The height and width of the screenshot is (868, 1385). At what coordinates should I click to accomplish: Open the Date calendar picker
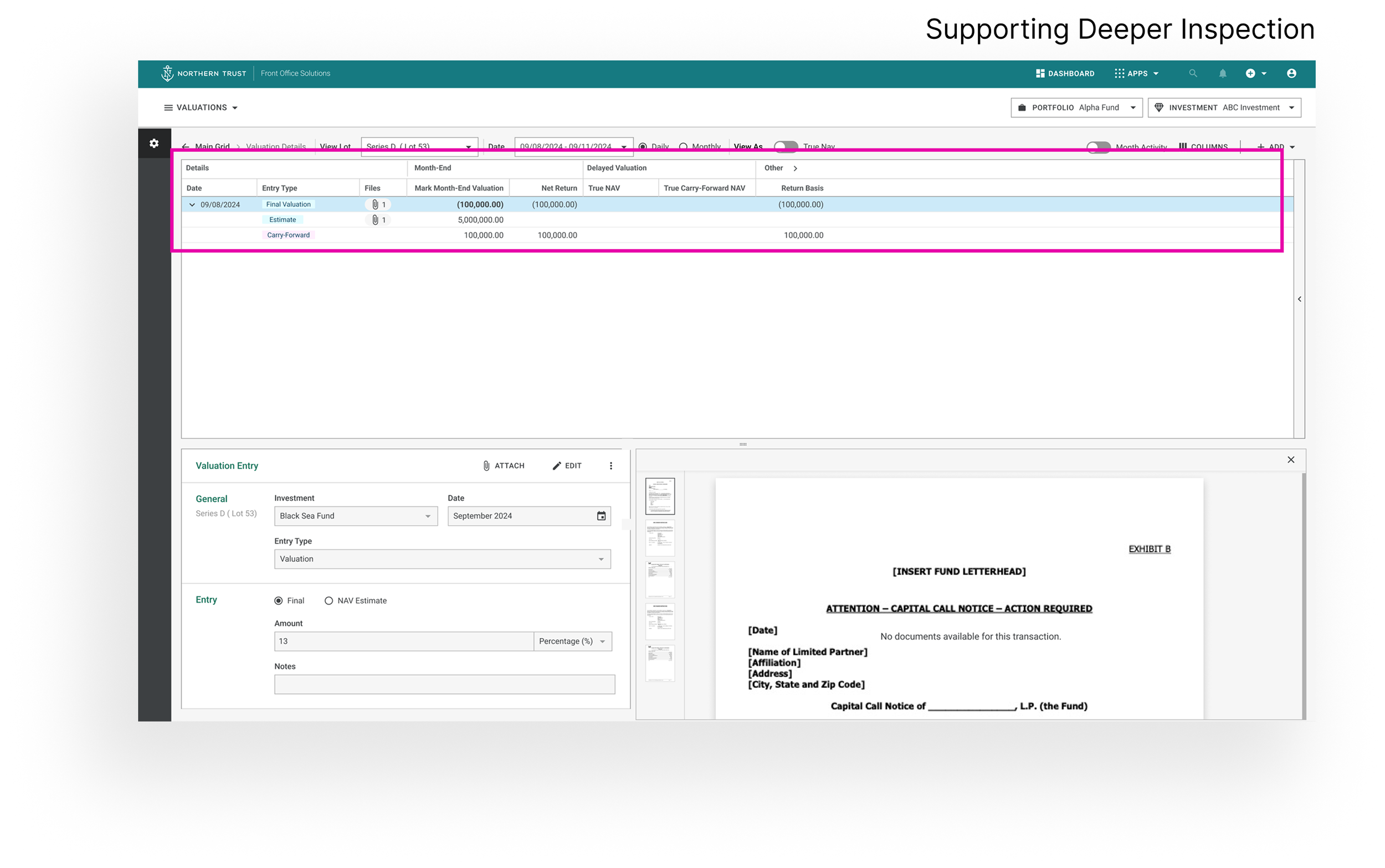(x=601, y=516)
